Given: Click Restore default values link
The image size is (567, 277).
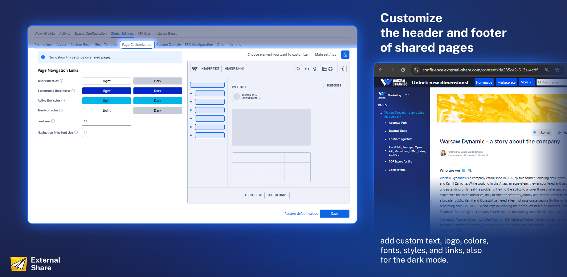Looking at the screenshot, I should click(301, 214).
